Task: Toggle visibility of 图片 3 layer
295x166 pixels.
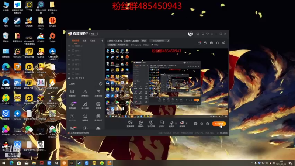Action: click(69, 51)
